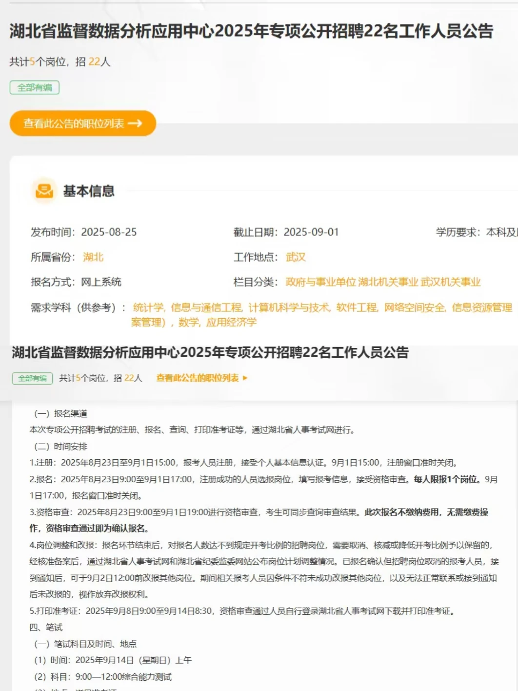Select the 软件工程 subject link
This screenshot has height=691, width=518.
click(x=357, y=307)
